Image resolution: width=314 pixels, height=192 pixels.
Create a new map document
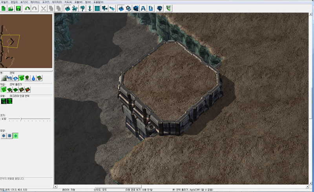(x=4, y=8)
